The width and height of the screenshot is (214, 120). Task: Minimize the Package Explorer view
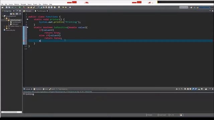coord(17,11)
